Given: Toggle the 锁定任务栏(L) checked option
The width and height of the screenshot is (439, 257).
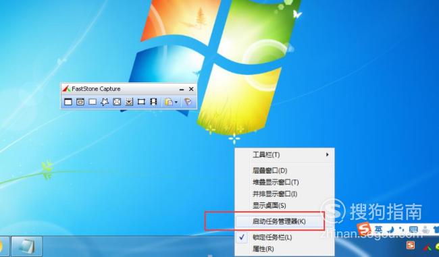Looking at the screenshot, I should click(x=284, y=237).
